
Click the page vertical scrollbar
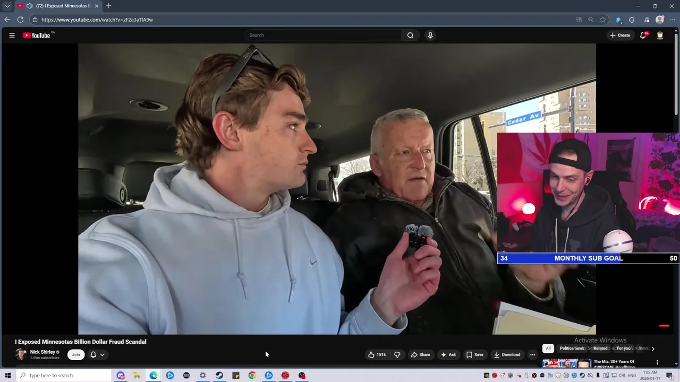(x=677, y=73)
